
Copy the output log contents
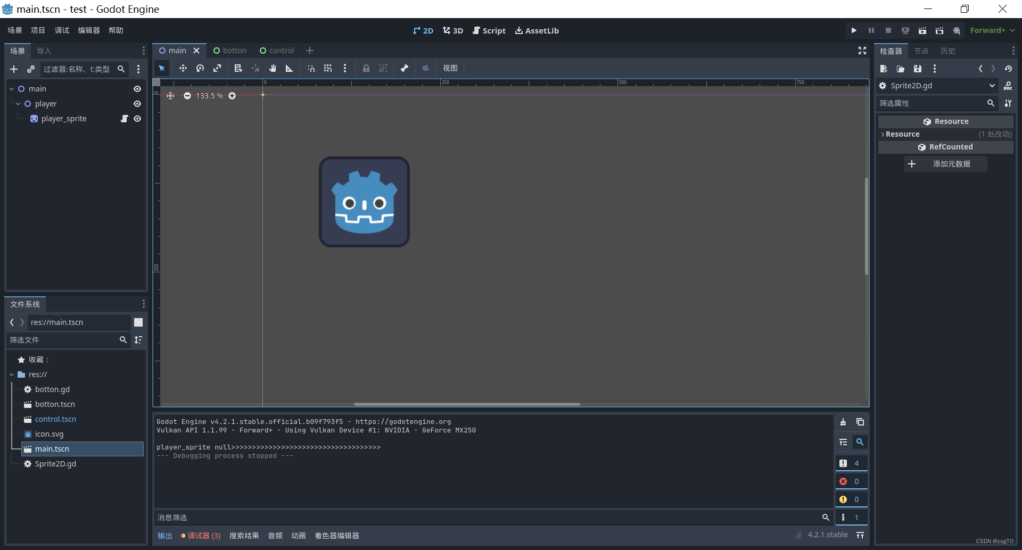click(860, 422)
